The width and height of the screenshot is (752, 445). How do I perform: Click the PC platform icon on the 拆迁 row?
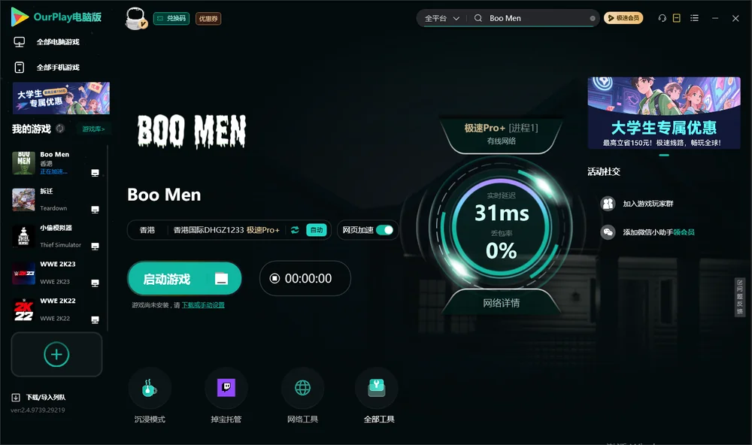click(x=95, y=210)
